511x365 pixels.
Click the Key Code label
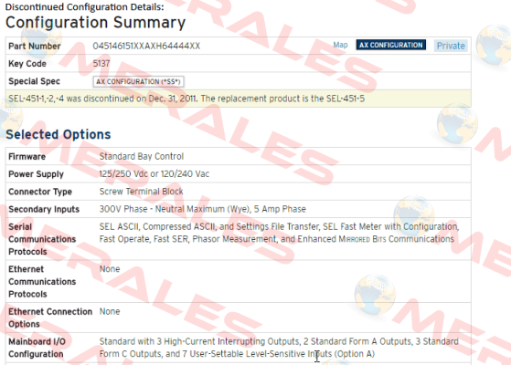click(27, 64)
